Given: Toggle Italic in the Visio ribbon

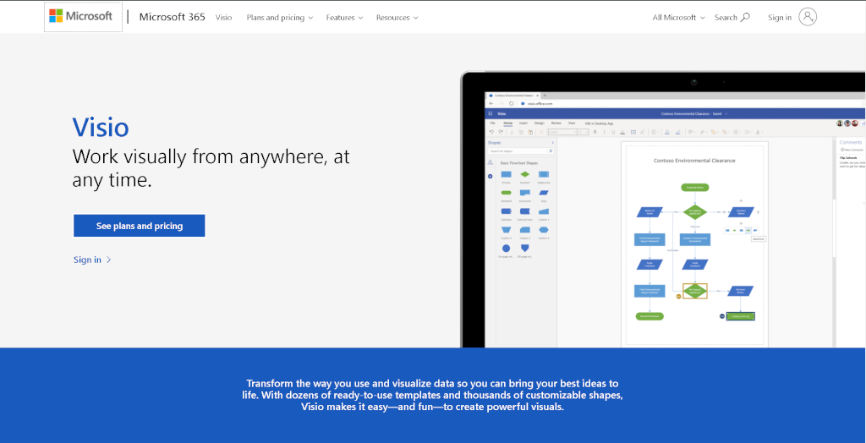Looking at the screenshot, I should coord(604,132).
